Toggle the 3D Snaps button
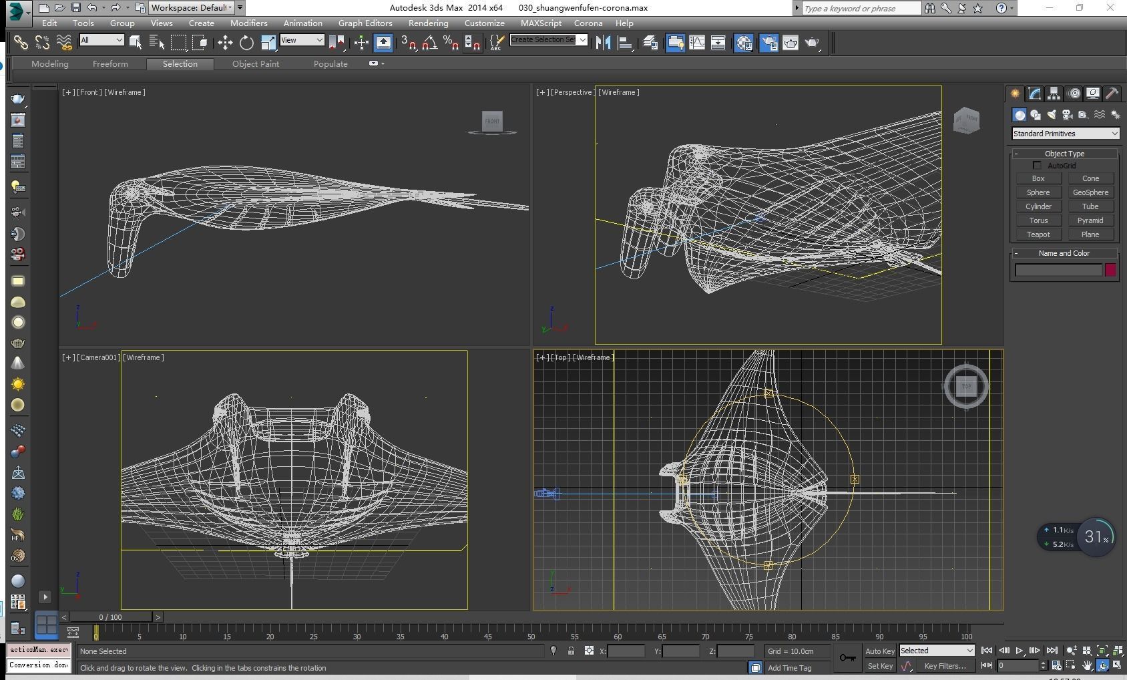 point(408,43)
